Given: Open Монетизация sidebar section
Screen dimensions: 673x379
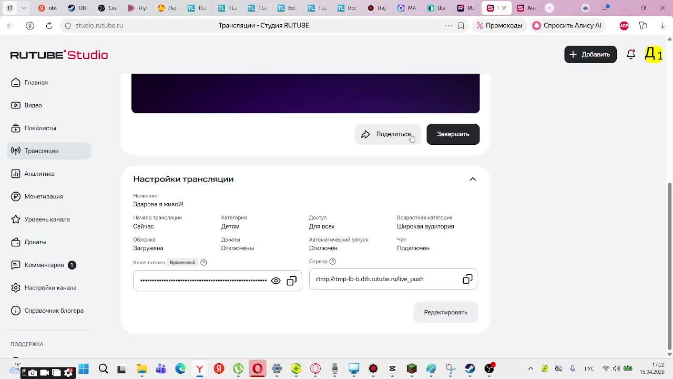Looking at the screenshot, I should tap(43, 196).
